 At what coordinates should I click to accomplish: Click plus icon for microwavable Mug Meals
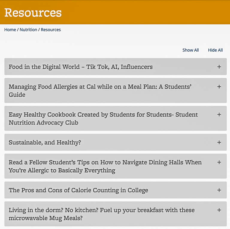219,210
